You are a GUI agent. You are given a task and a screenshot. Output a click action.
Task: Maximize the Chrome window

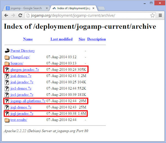pos(151,3)
